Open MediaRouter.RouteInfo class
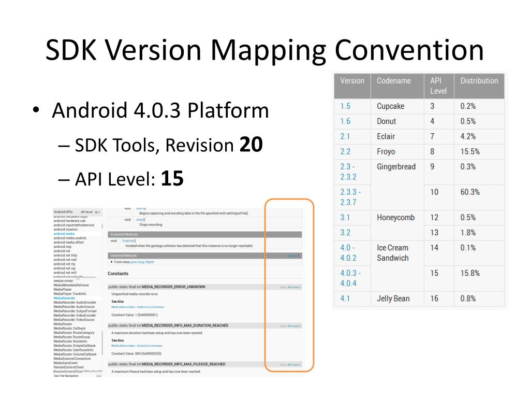Screen dimensions: 530x398 tap(70, 342)
